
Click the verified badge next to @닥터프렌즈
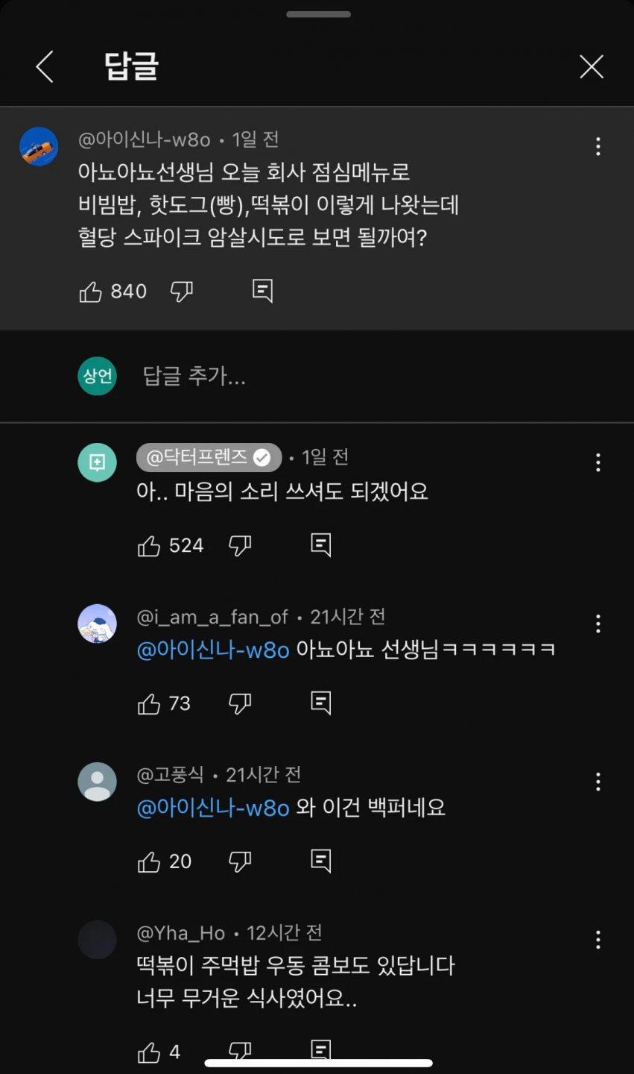pos(261,458)
